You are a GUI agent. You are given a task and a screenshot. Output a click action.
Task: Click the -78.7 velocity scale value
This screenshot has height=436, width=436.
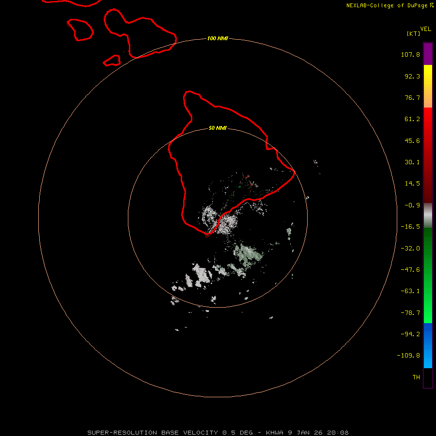click(410, 313)
